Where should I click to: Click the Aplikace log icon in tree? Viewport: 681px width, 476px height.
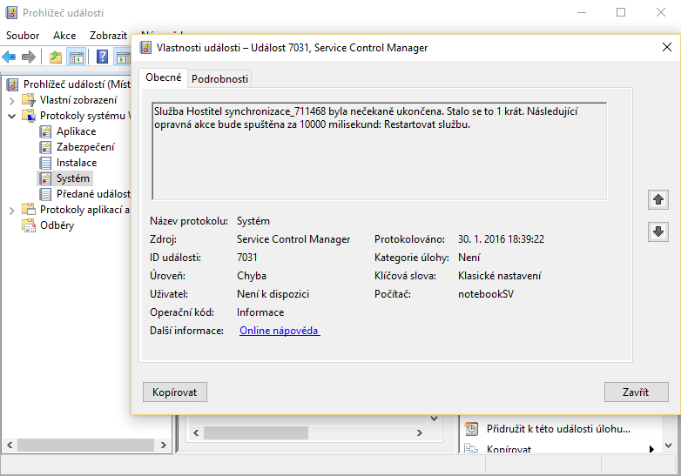point(45,131)
